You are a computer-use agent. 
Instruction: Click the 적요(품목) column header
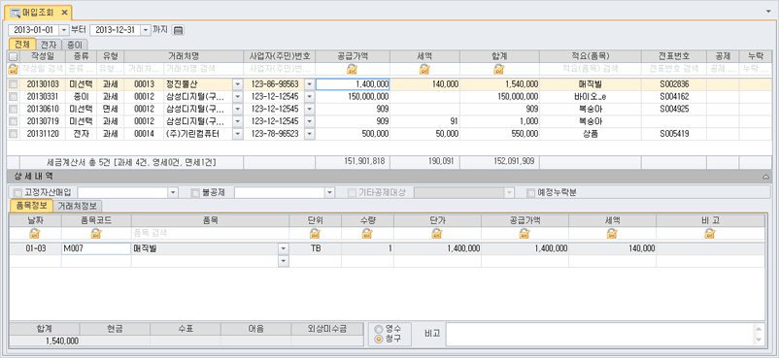tap(590, 56)
